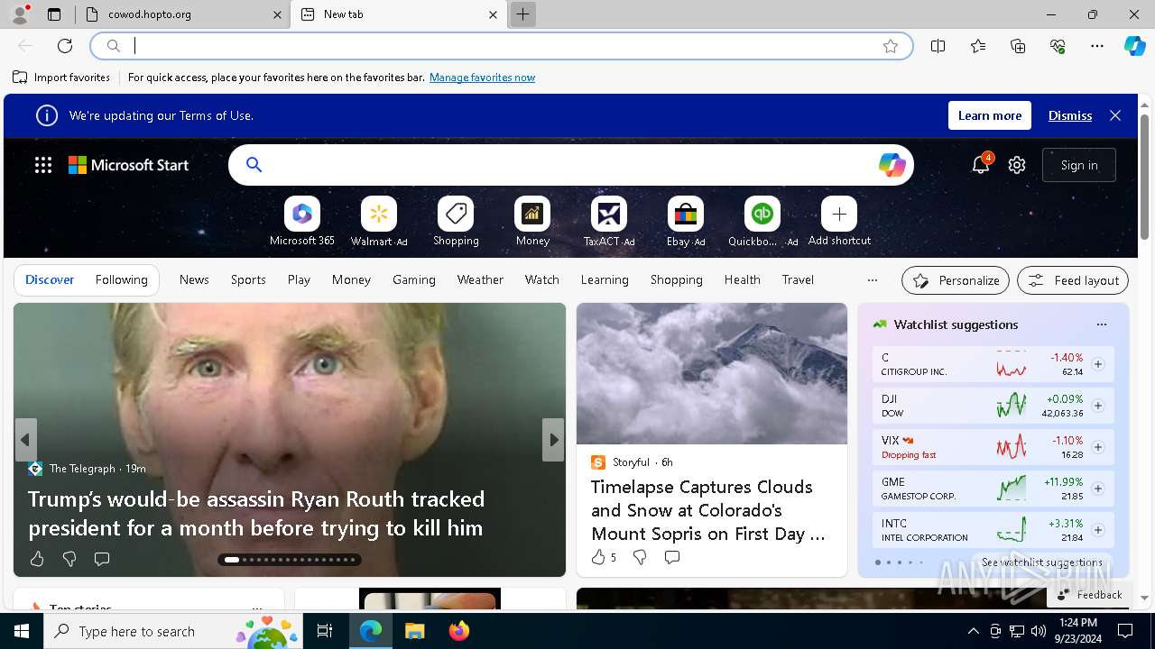Click the headline carousel progress dots
This screenshot has width=1155, height=649.
[290, 560]
